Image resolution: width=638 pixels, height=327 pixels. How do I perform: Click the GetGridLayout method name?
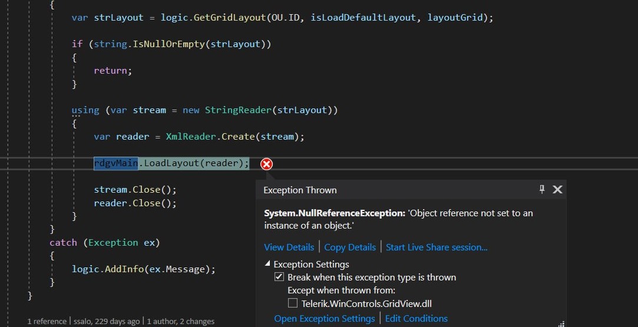[x=230, y=18]
